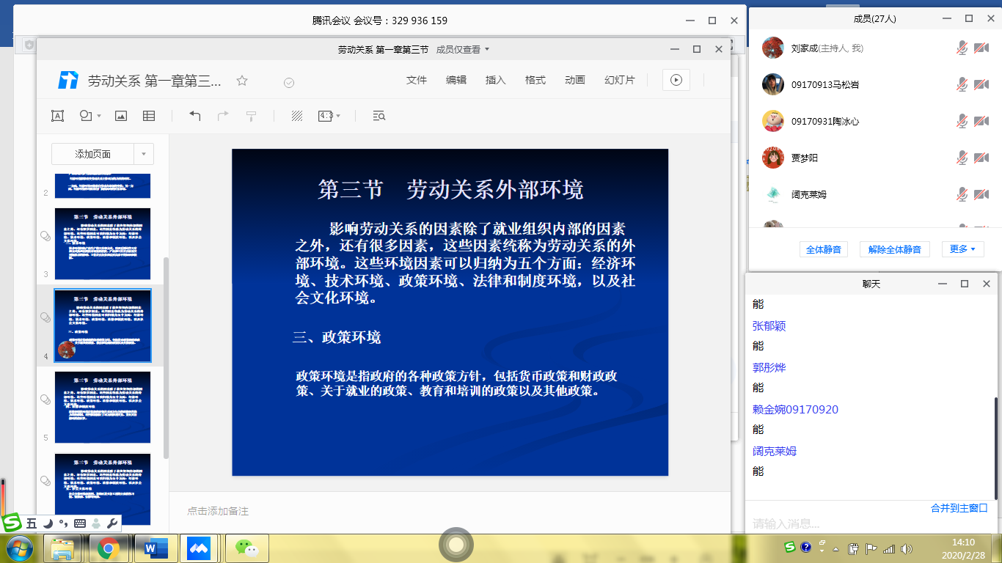Expand the 更多 dropdown in members panel

point(962,249)
